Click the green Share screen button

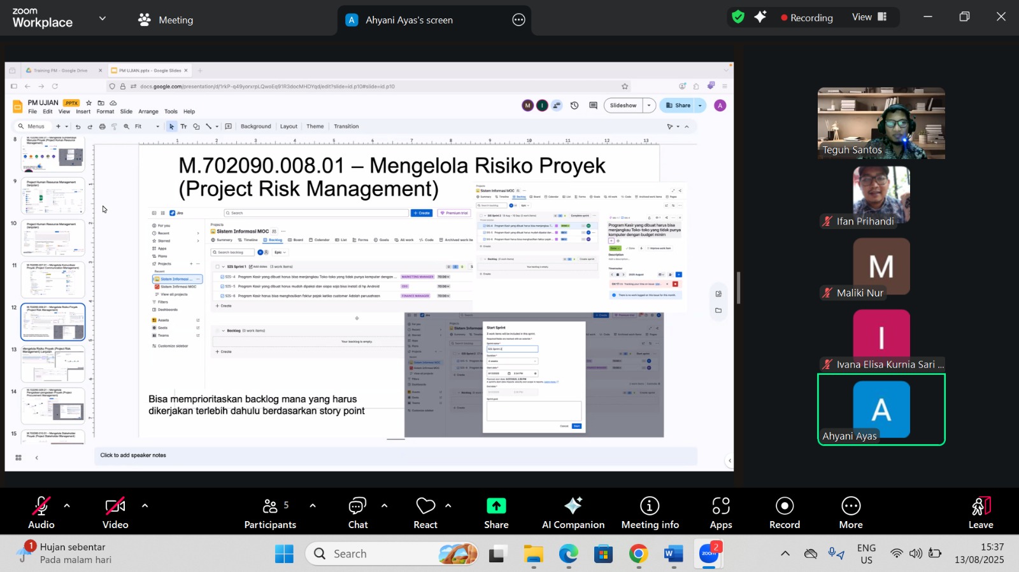click(496, 512)
